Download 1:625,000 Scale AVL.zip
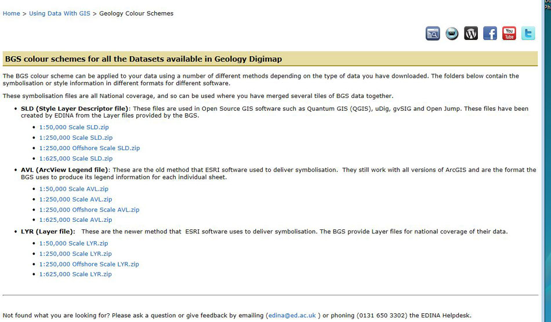The height and width of the screenshot is (322, 551). (75, 220)
